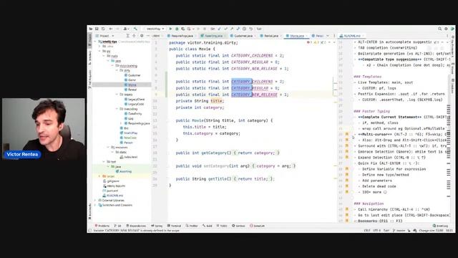Open Build tool window
The width and height of the screenshot is (458, 258).
(208, 226)
